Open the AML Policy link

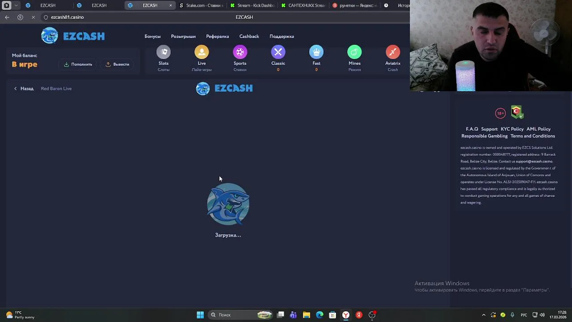click(x=538, y=129)
